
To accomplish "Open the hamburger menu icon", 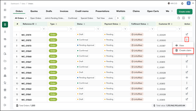I will click(5, 4).
